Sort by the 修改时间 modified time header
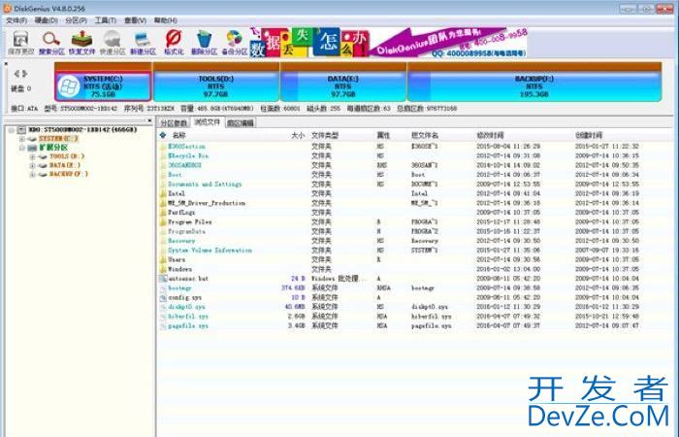679x437 pixels. 490,135
